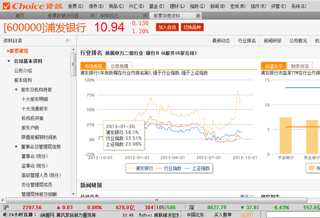Click the horizontal scrollbar thumb

[157, 200]
